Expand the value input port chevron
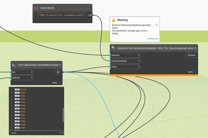This screenshot has width=208, height=138. click(138, 67)
